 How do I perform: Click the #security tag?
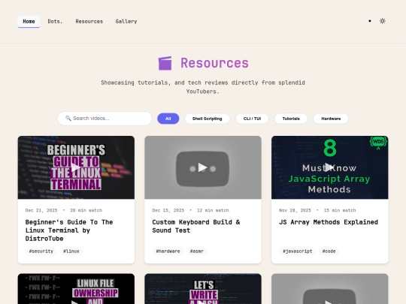click(41, 251)
